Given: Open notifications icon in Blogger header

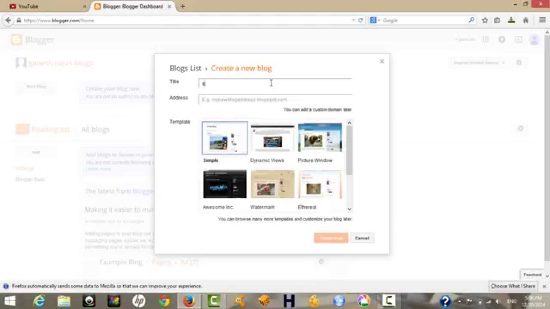Looking at the screenshot, I should click(502, 39).
